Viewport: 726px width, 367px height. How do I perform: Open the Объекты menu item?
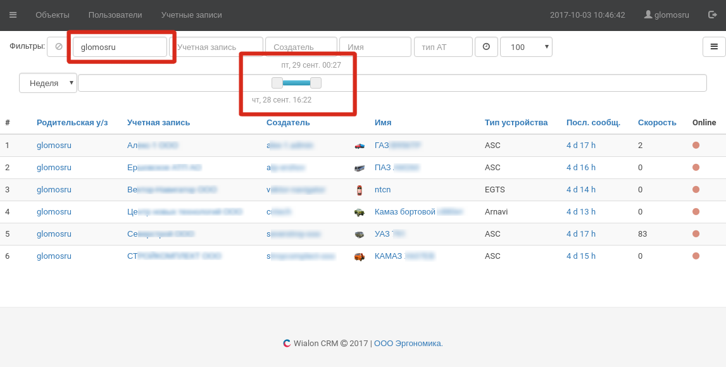[53, 15]
